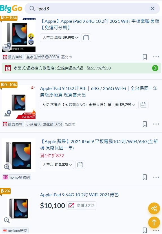The image size is (162, 234).
Task: Bookmark the 皇家生活網通 iPad listing
Action: click(x=145, y=57)
